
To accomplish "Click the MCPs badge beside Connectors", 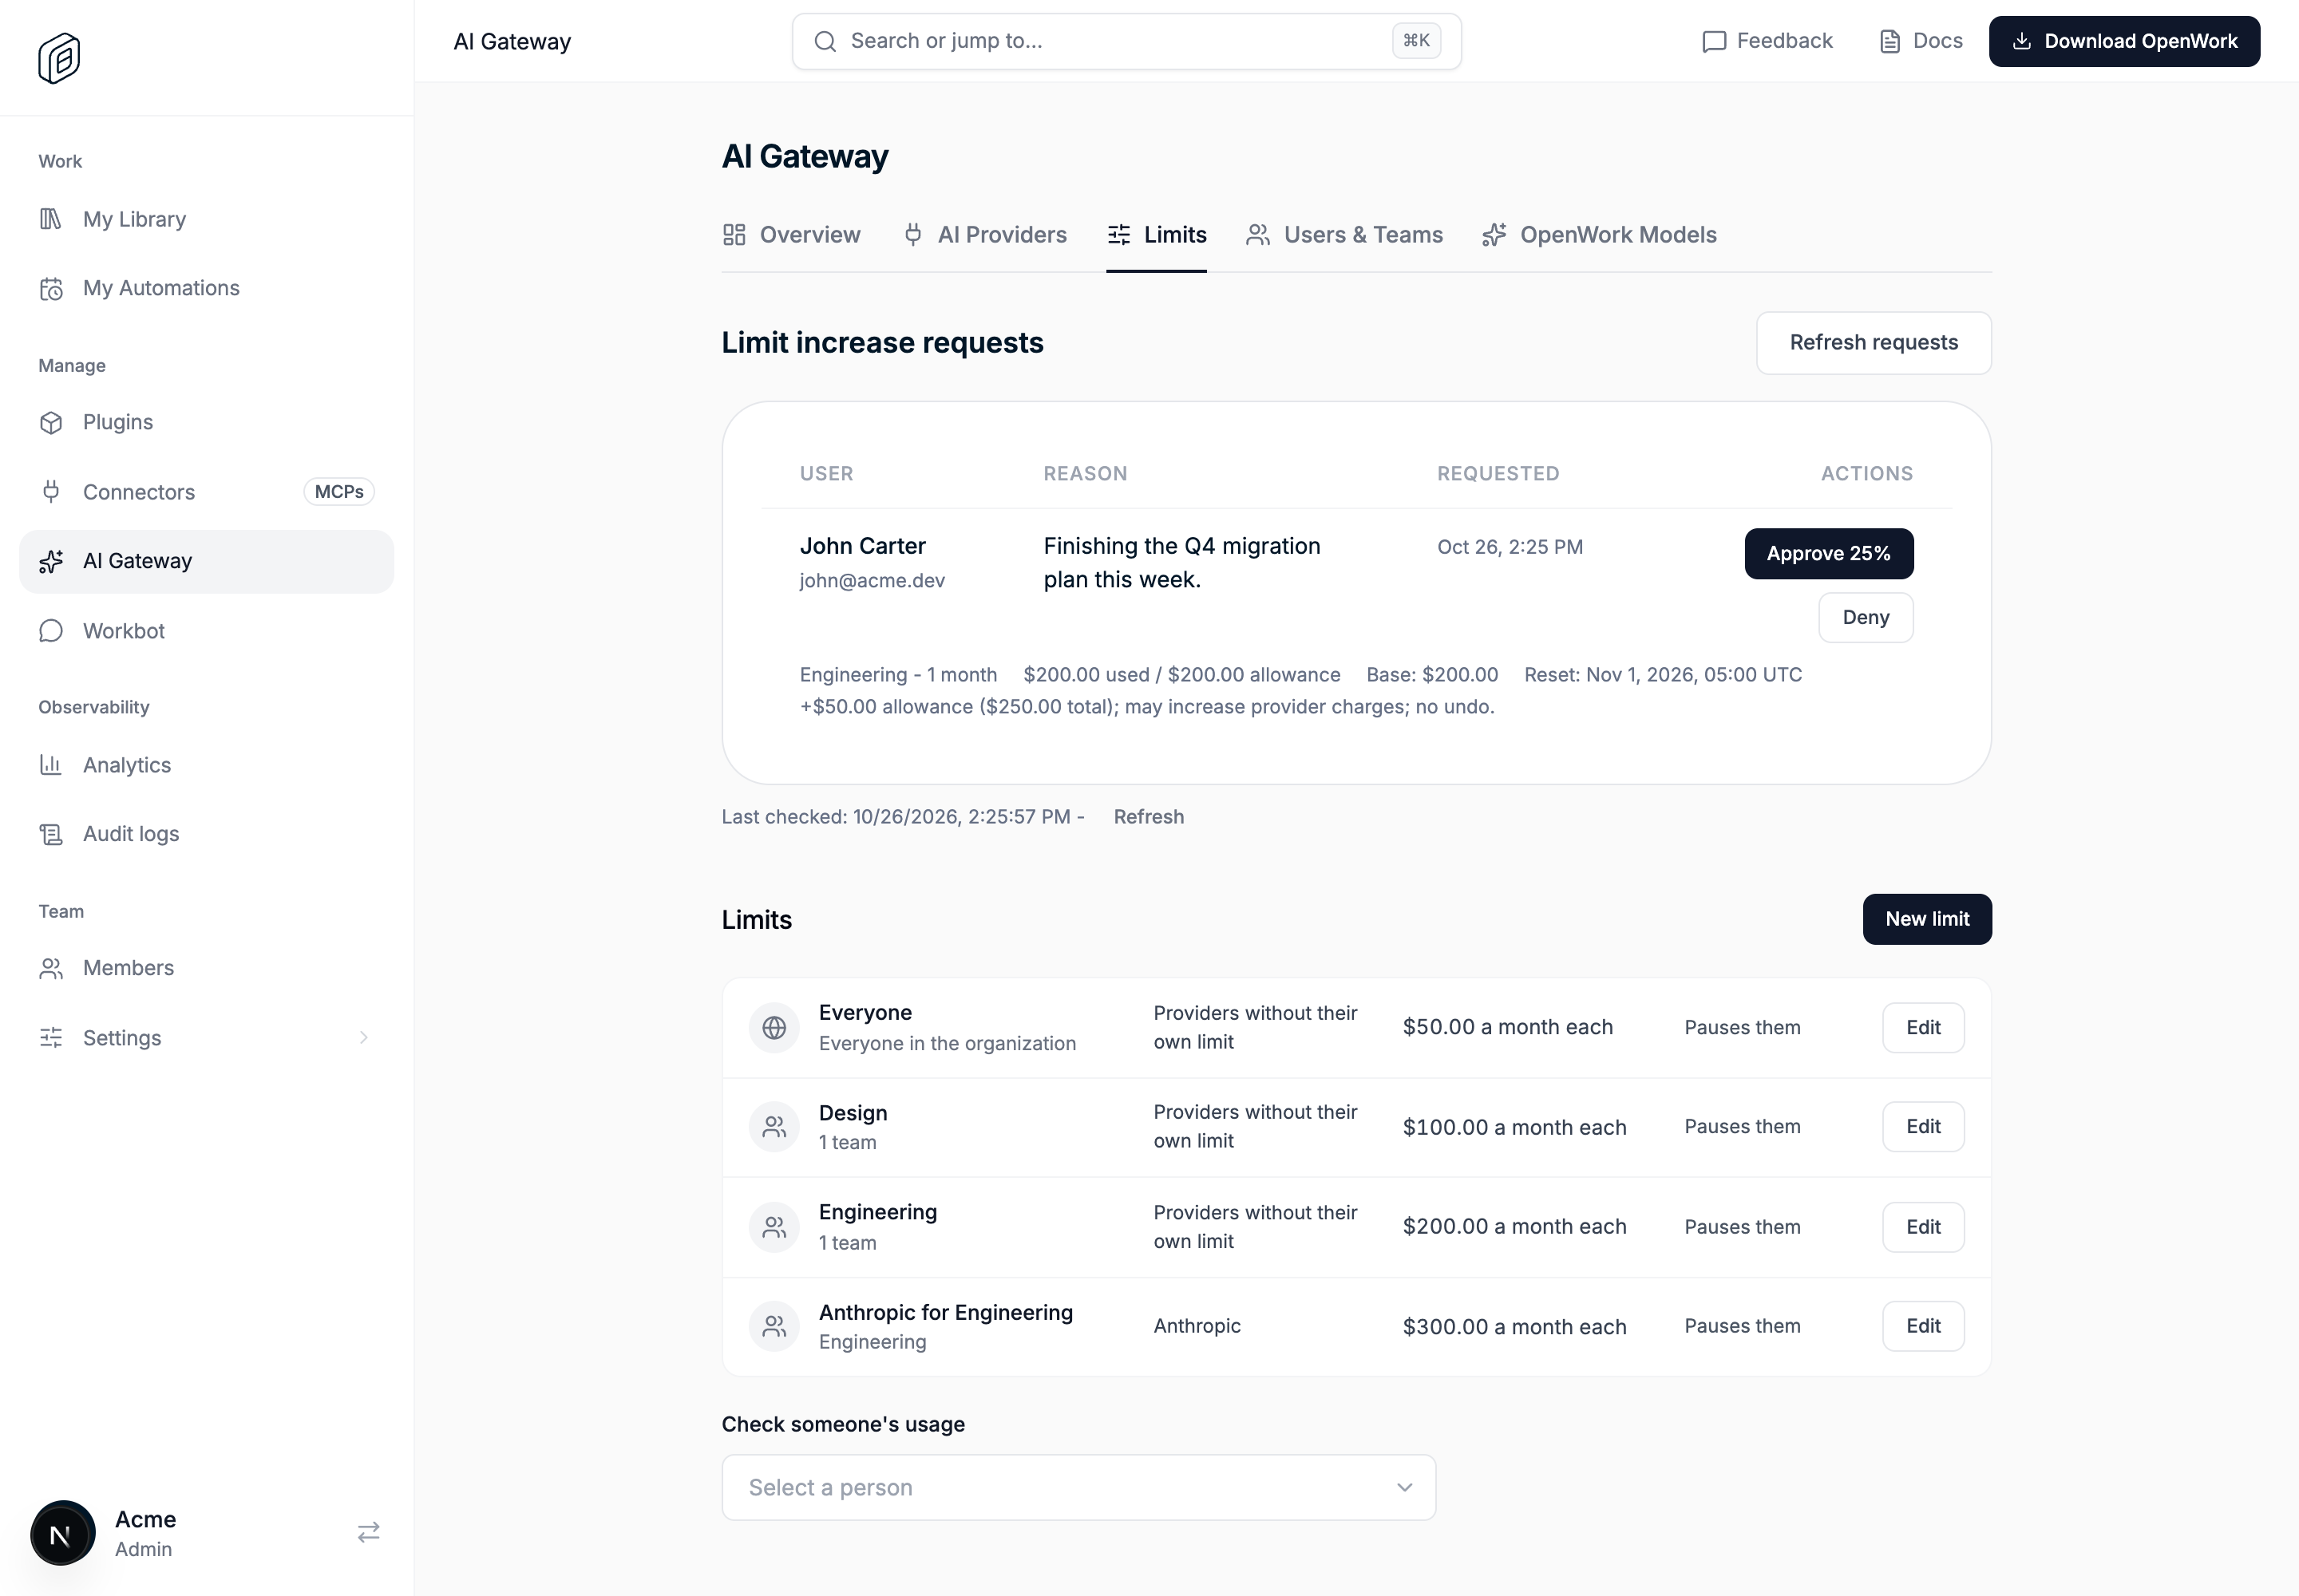I will (x=339, y=492).
